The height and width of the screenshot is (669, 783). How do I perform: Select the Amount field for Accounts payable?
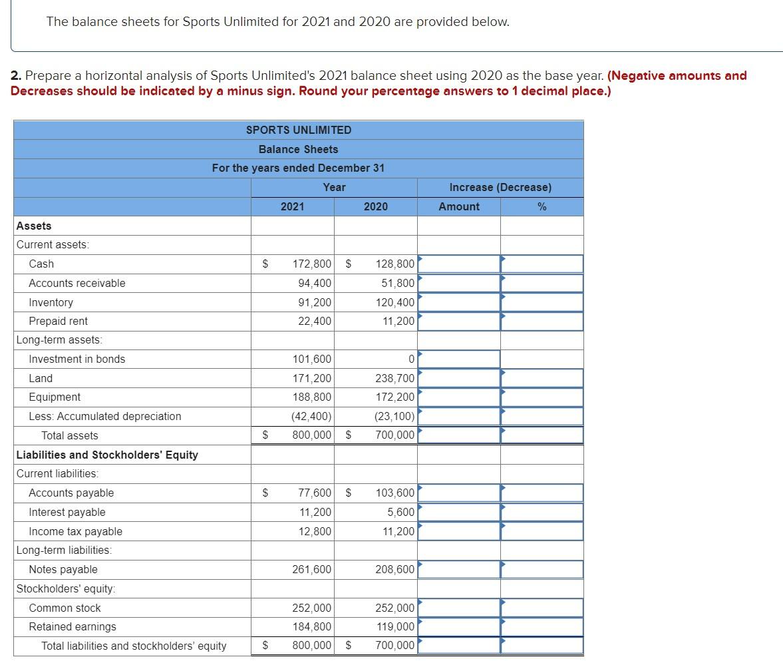click(458, 493)
